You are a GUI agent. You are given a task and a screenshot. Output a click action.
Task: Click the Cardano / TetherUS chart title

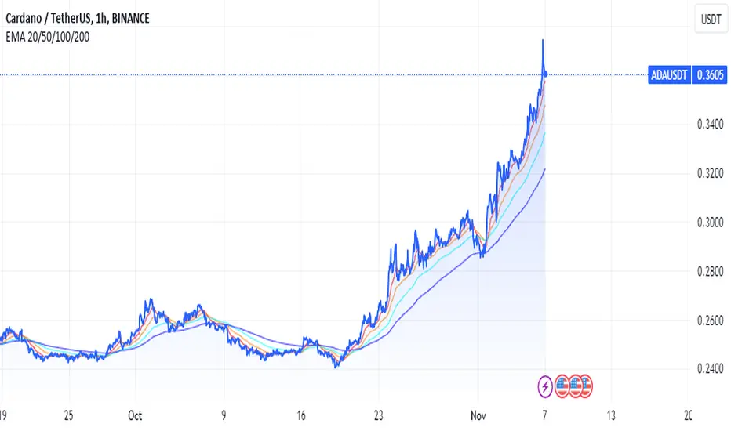pyautogui.click(x=78, y=18)
